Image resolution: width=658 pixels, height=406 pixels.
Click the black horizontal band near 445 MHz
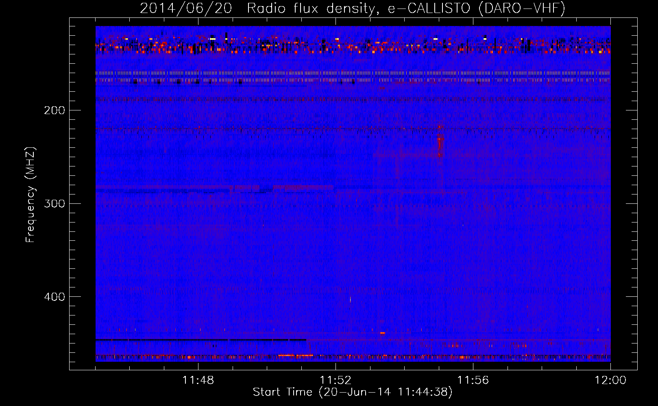click(201, 339)
